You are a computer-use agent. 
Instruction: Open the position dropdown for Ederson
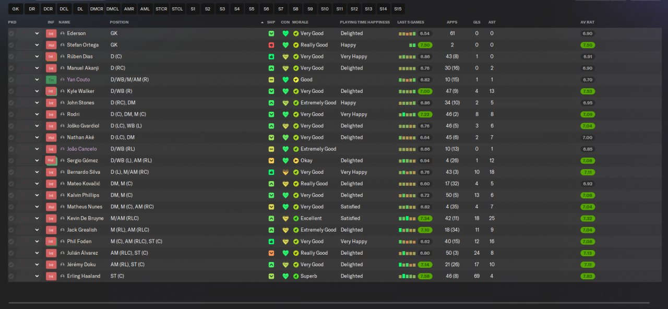(x=37, y=33)
